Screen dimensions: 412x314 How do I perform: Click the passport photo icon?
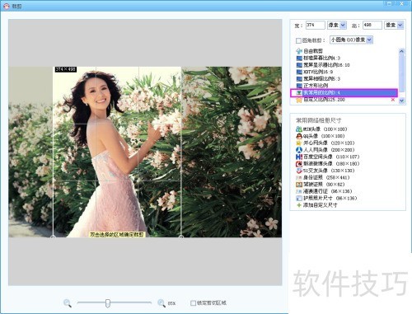(x=299, y=198)
